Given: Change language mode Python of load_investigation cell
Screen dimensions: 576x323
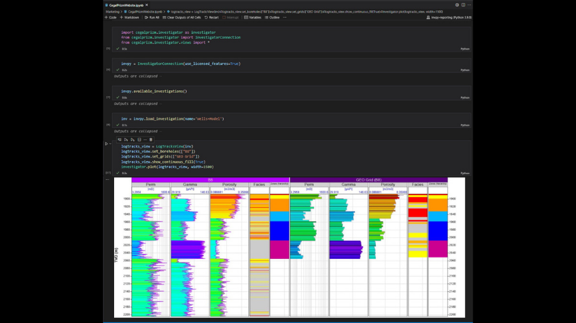Looking at the screenshot, I should 465,125.
